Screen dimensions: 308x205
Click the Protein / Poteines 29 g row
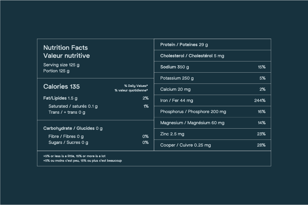(184, 45)
